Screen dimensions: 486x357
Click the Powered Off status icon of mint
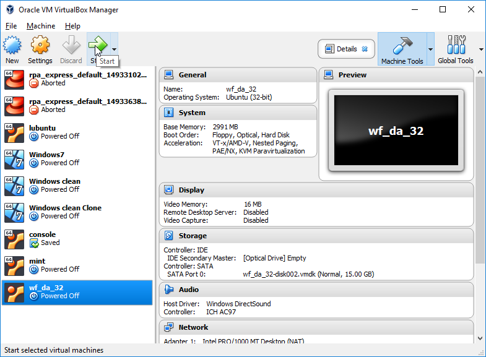pos(33,270)
